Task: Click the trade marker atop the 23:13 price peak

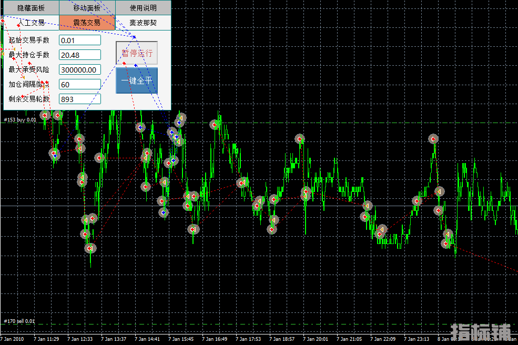Action: (433, 139)
